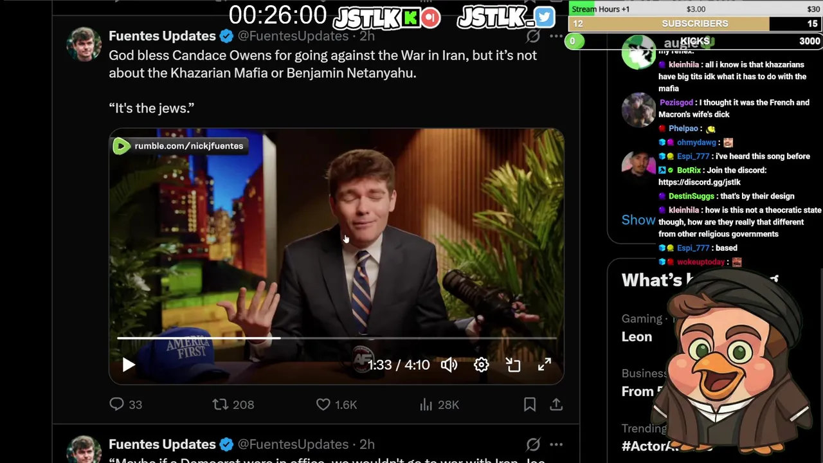Click the Kicks goal bar
823x463 pixels.
point(695,41)
